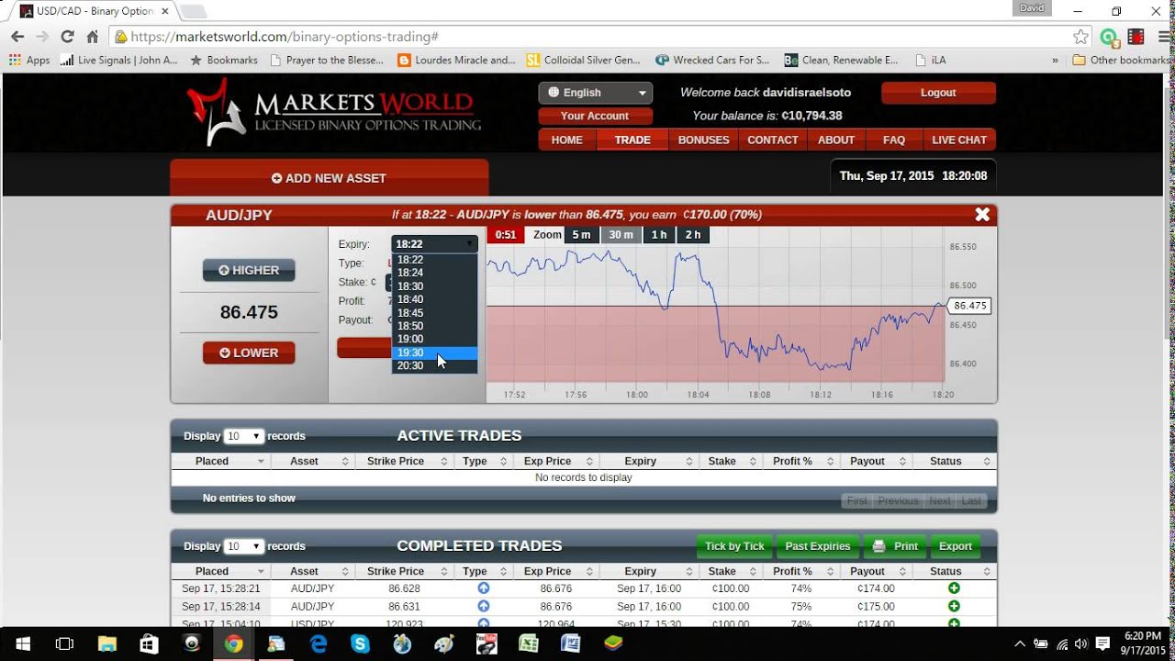Open HOME navigation menu item
This screenshot has height=661, width=1175.
[x=567, y=140]
